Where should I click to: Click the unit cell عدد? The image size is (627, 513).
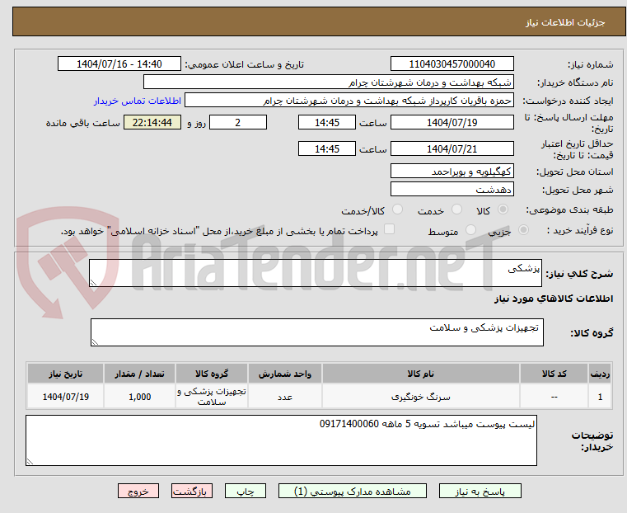285,397
